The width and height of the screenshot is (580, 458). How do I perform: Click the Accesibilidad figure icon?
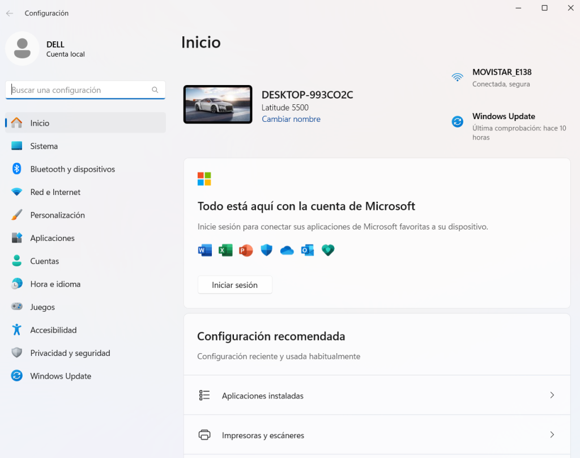point(16,329)
